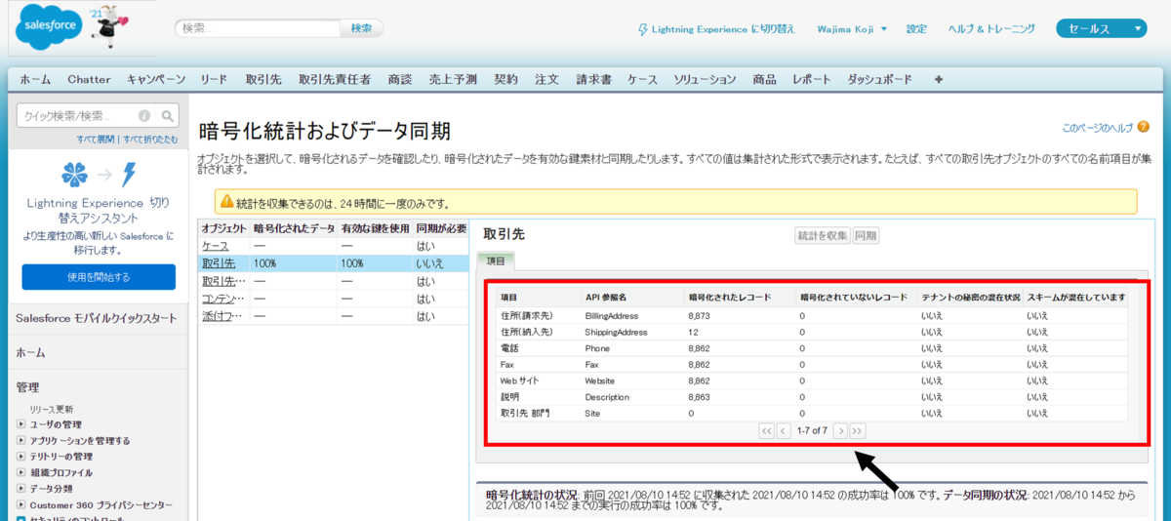
Task: Open the キャンペーン tab
Action: [x=156, y=79]
